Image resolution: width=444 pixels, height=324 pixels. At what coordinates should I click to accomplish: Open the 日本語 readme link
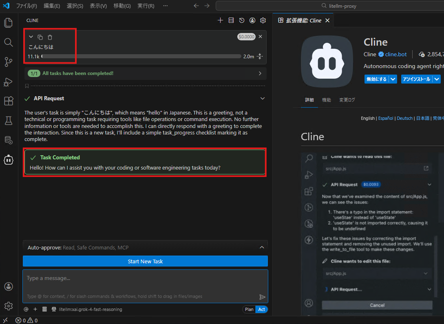[x=423, y=118]
